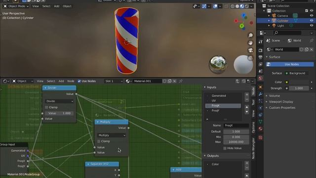Enable Clamp checkbox on the Divide node
The width and height of the screenshot is (316, 178).
(46, 107)
